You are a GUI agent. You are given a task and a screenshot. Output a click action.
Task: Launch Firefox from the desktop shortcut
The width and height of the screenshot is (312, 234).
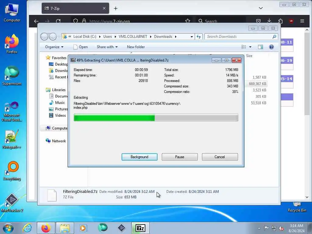12,44
